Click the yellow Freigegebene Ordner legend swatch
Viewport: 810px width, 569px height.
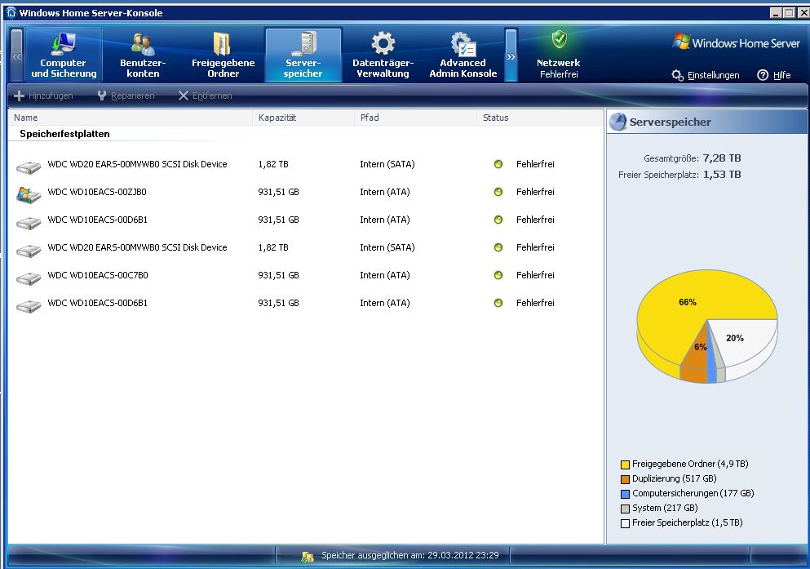pos(625,465)
